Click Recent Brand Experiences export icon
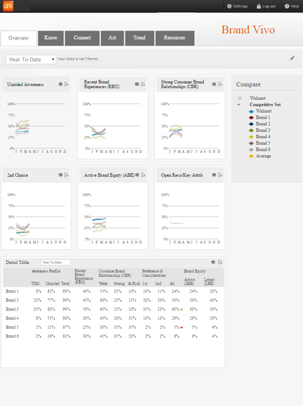The width and height of the screenshot is (303, 406). pyautogui.click(x=142, y=84)
